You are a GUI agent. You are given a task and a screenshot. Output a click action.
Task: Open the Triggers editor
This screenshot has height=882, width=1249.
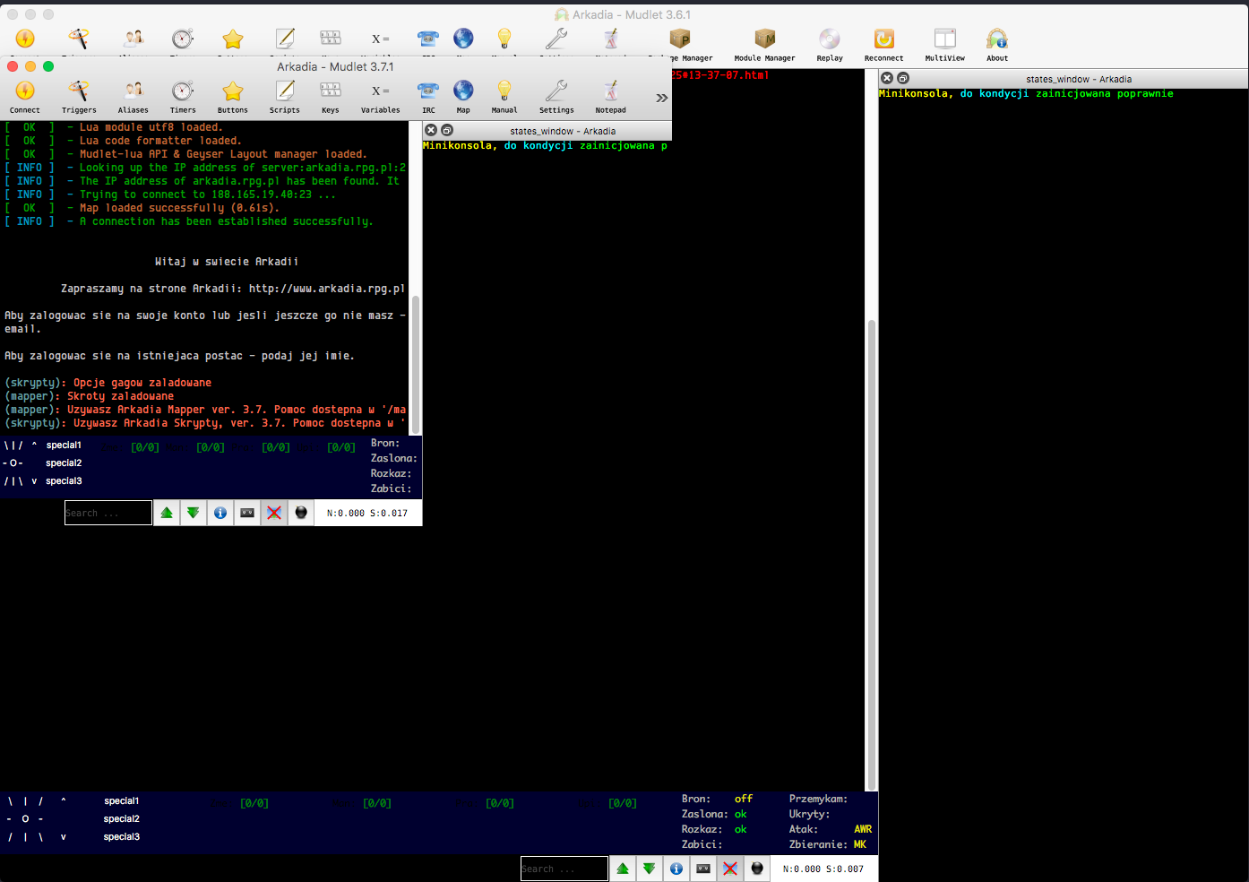(79, 94)
